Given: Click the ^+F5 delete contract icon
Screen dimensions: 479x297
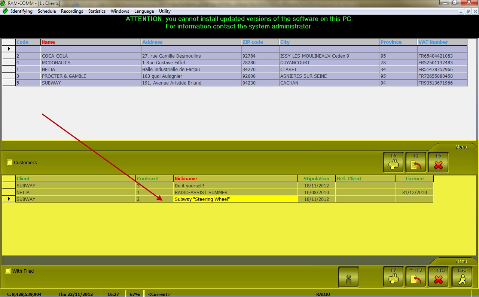Looking at the screenshot, I should coord(438,277).
